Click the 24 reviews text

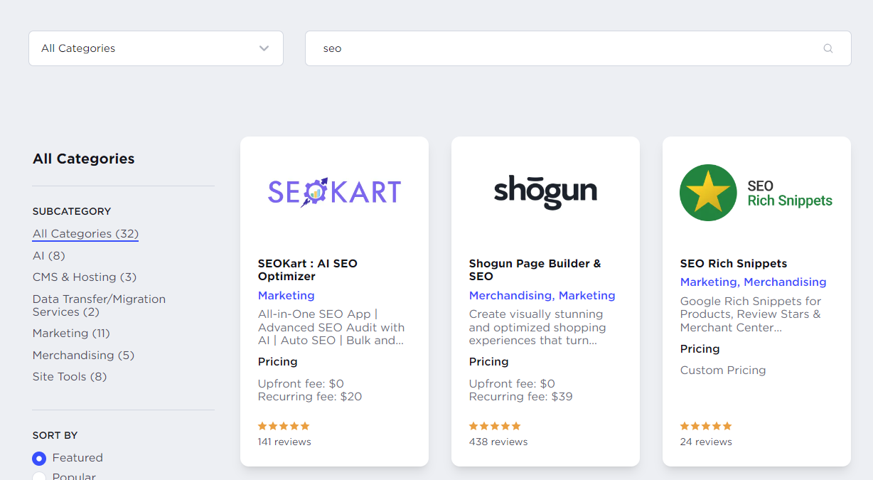(x=706, y=442)
